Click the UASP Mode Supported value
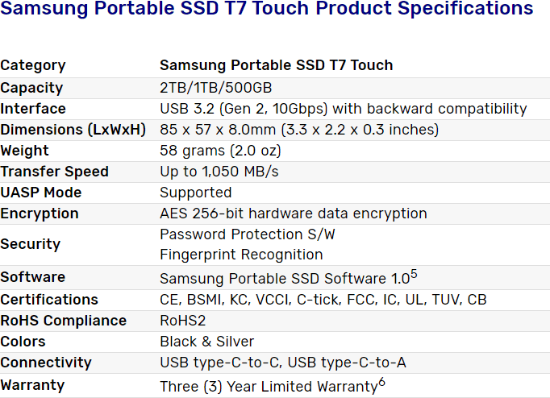The height and width of the screenshot is (398, 550). pyautogui.click(x=195, y=193)
